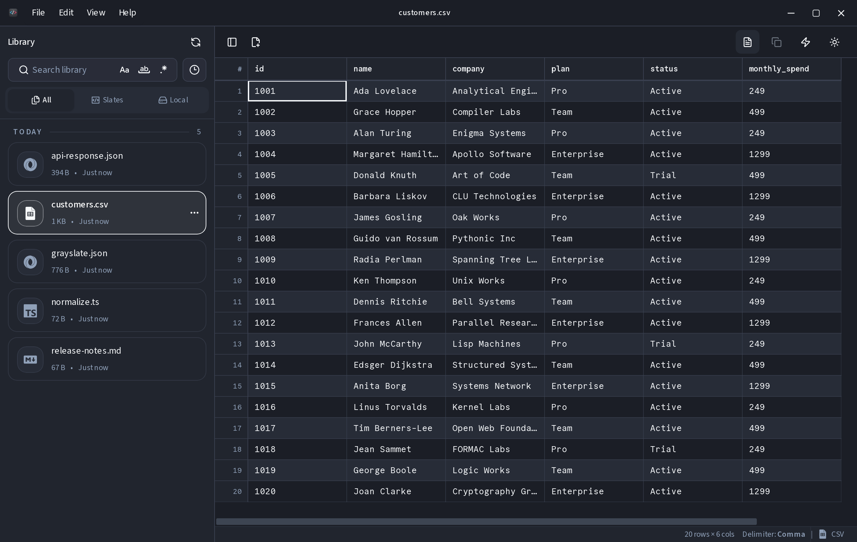This screenshot has width=857, height=542.
Task: Open the Edit menu
Action: [x=66, y=13]
